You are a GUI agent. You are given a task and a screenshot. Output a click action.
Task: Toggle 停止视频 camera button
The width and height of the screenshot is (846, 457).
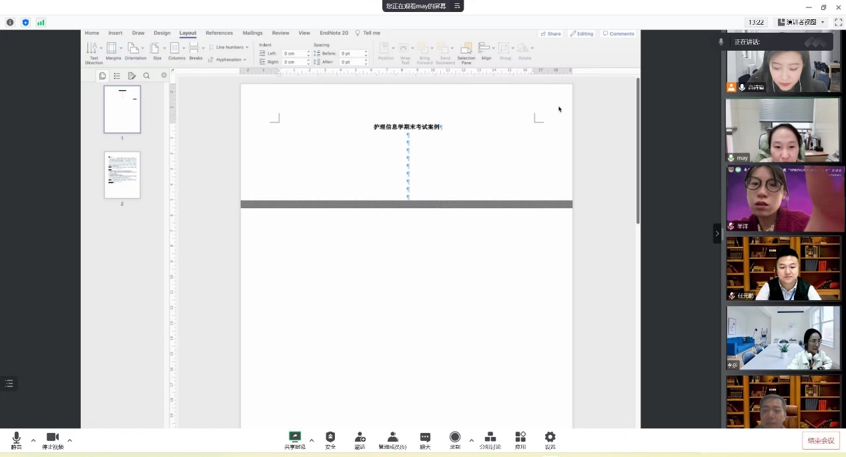52,438
